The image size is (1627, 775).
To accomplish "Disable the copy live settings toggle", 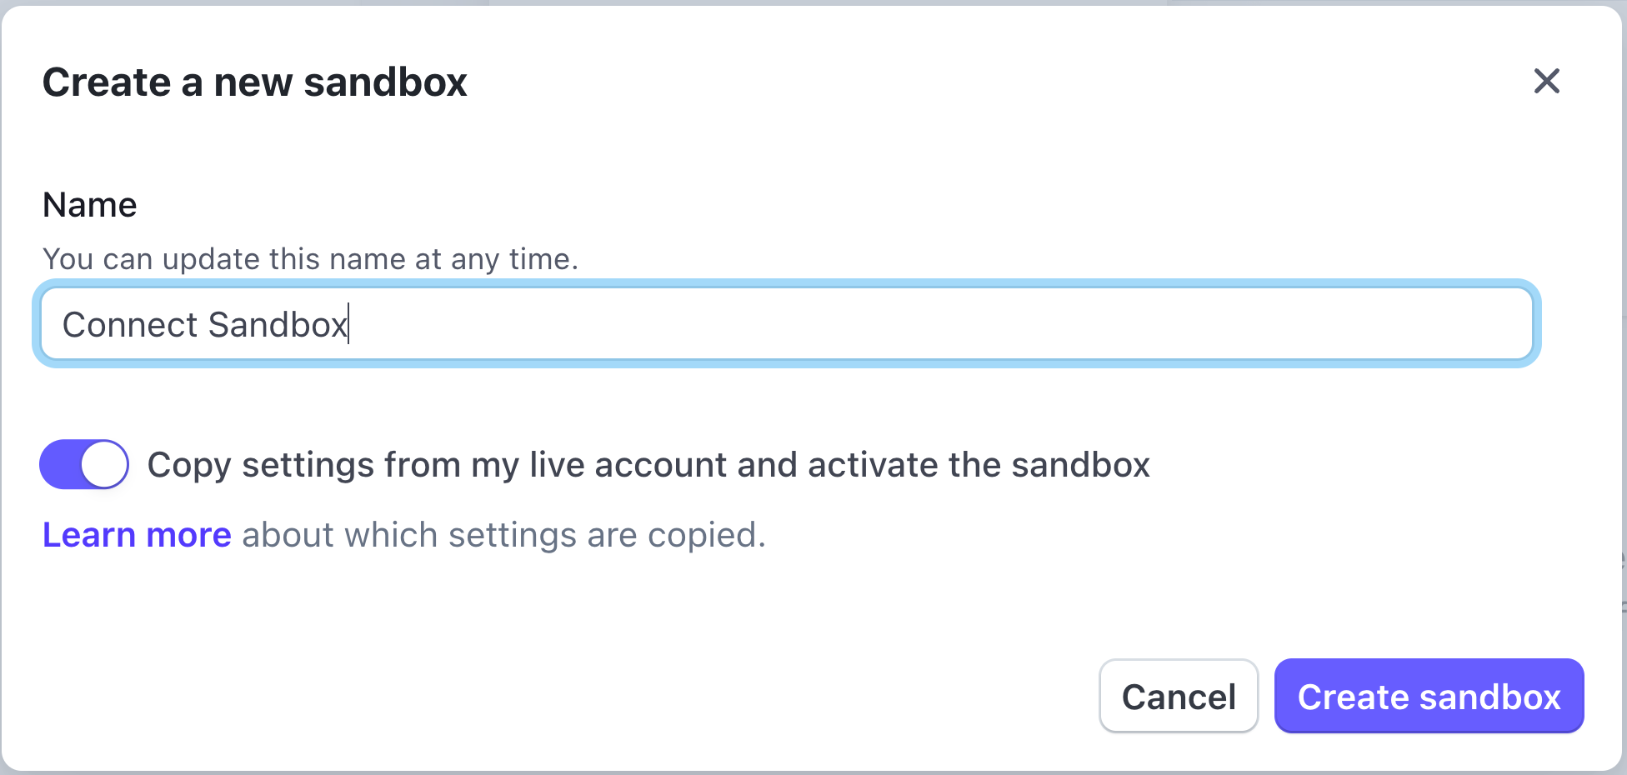I will click(x=84, y=464).
